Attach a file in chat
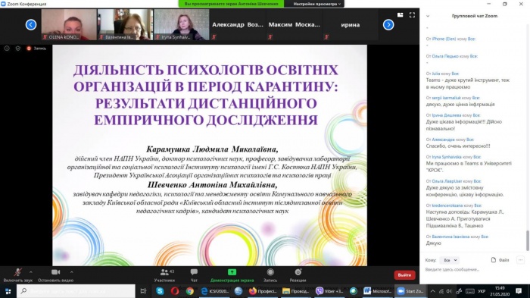Screen dimensions: 530x298 click(x=500, y=260)
